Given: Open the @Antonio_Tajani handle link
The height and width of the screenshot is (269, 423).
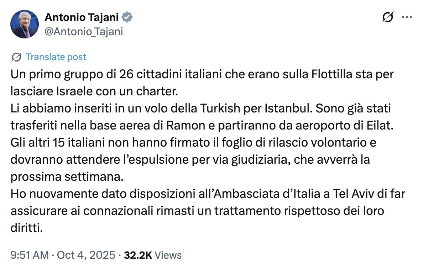Looking at the screenshot, I should 83,32.
